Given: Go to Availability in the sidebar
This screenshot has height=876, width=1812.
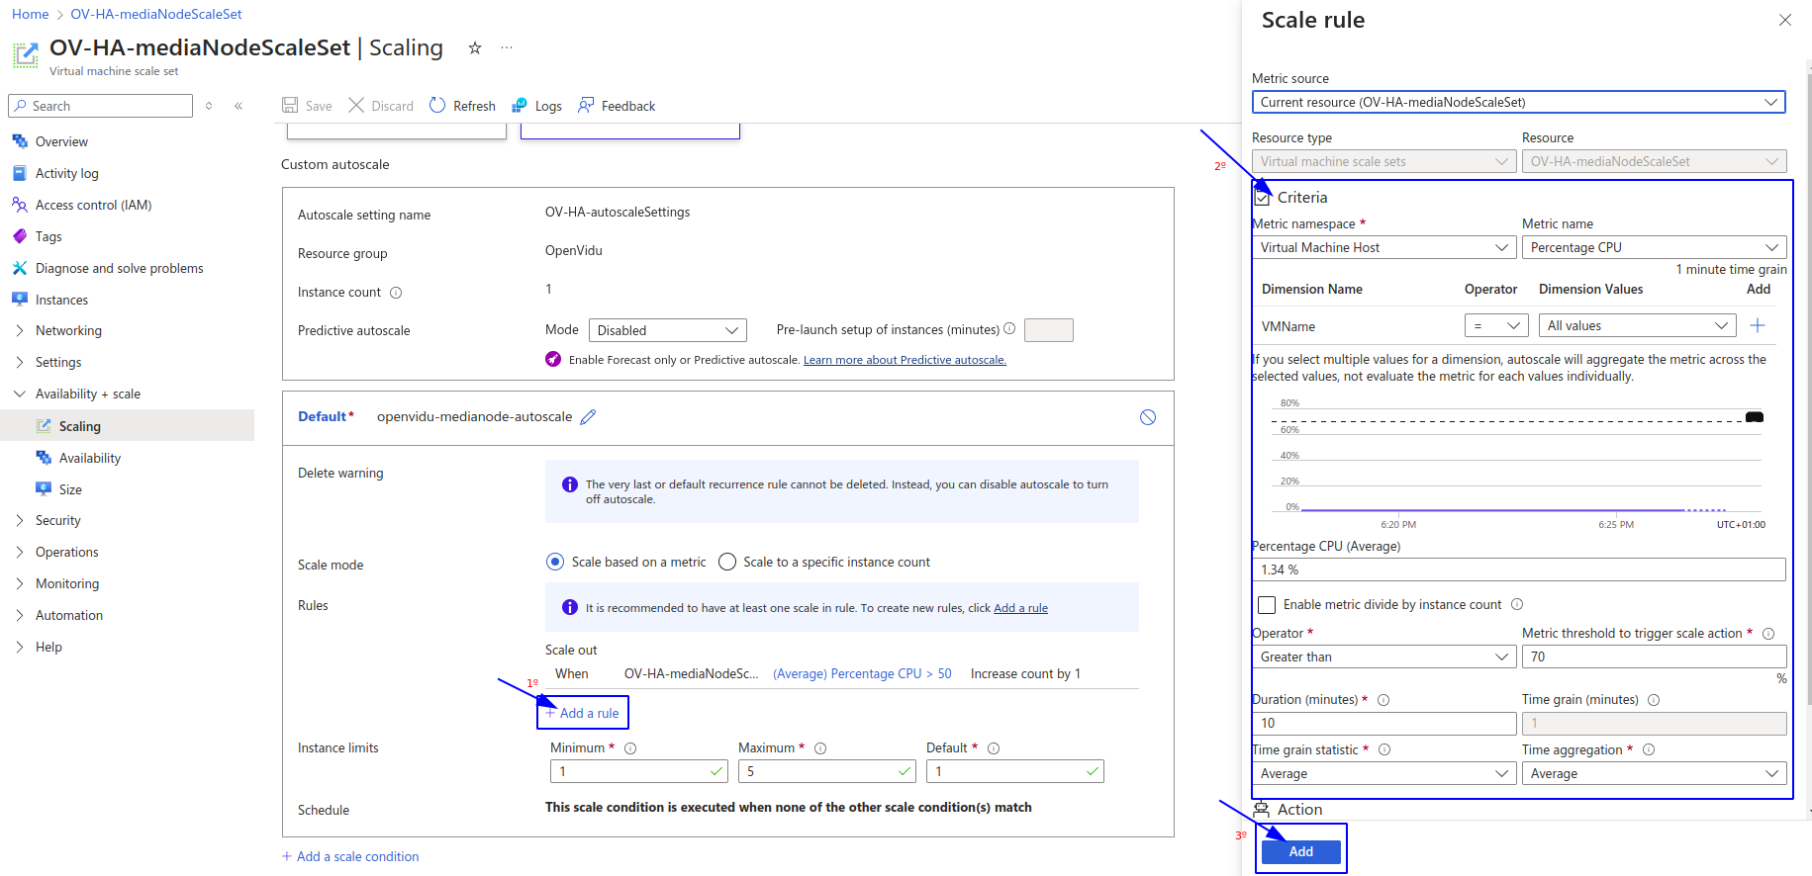Looking at the screenshot, I should pyautogui.click(x=89, y=458).
